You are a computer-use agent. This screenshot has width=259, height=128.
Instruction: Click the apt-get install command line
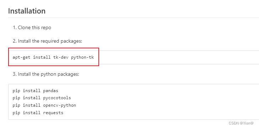[x=53, y=57]
